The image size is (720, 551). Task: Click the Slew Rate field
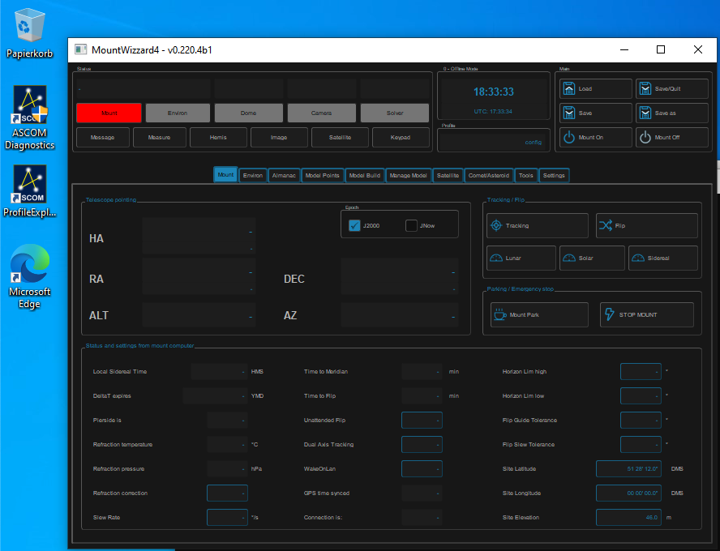click(227, 518)
